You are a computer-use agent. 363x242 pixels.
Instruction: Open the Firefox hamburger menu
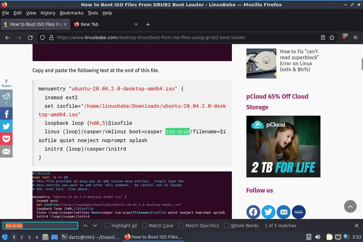coord(355,37)
